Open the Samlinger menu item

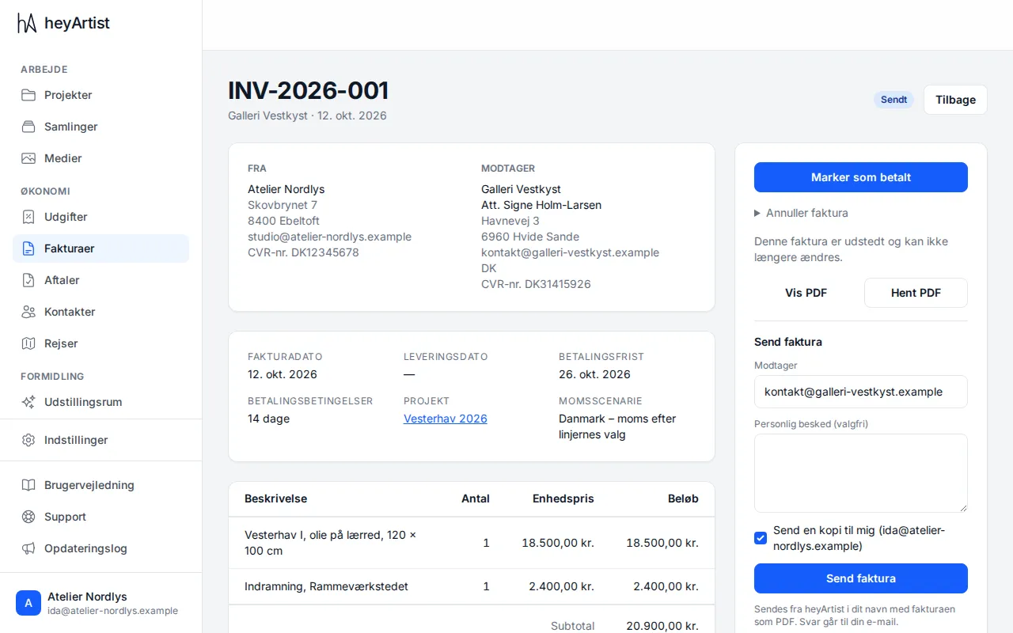coord(101,127)
